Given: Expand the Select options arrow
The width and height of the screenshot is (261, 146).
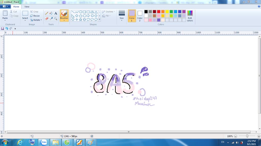Looking at the screenshot, I should 25,20.
